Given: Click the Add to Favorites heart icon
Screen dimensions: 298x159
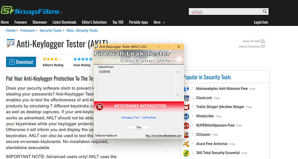Looking at the screenshot, I should [x=263, y=46].
